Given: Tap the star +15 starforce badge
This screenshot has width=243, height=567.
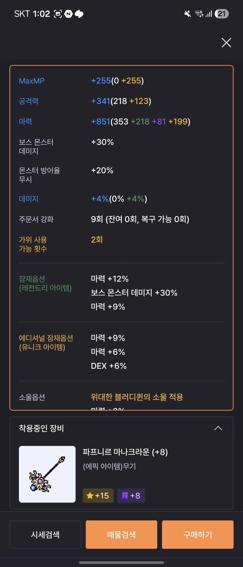Looking at the screenshot, I should (98, 496).
